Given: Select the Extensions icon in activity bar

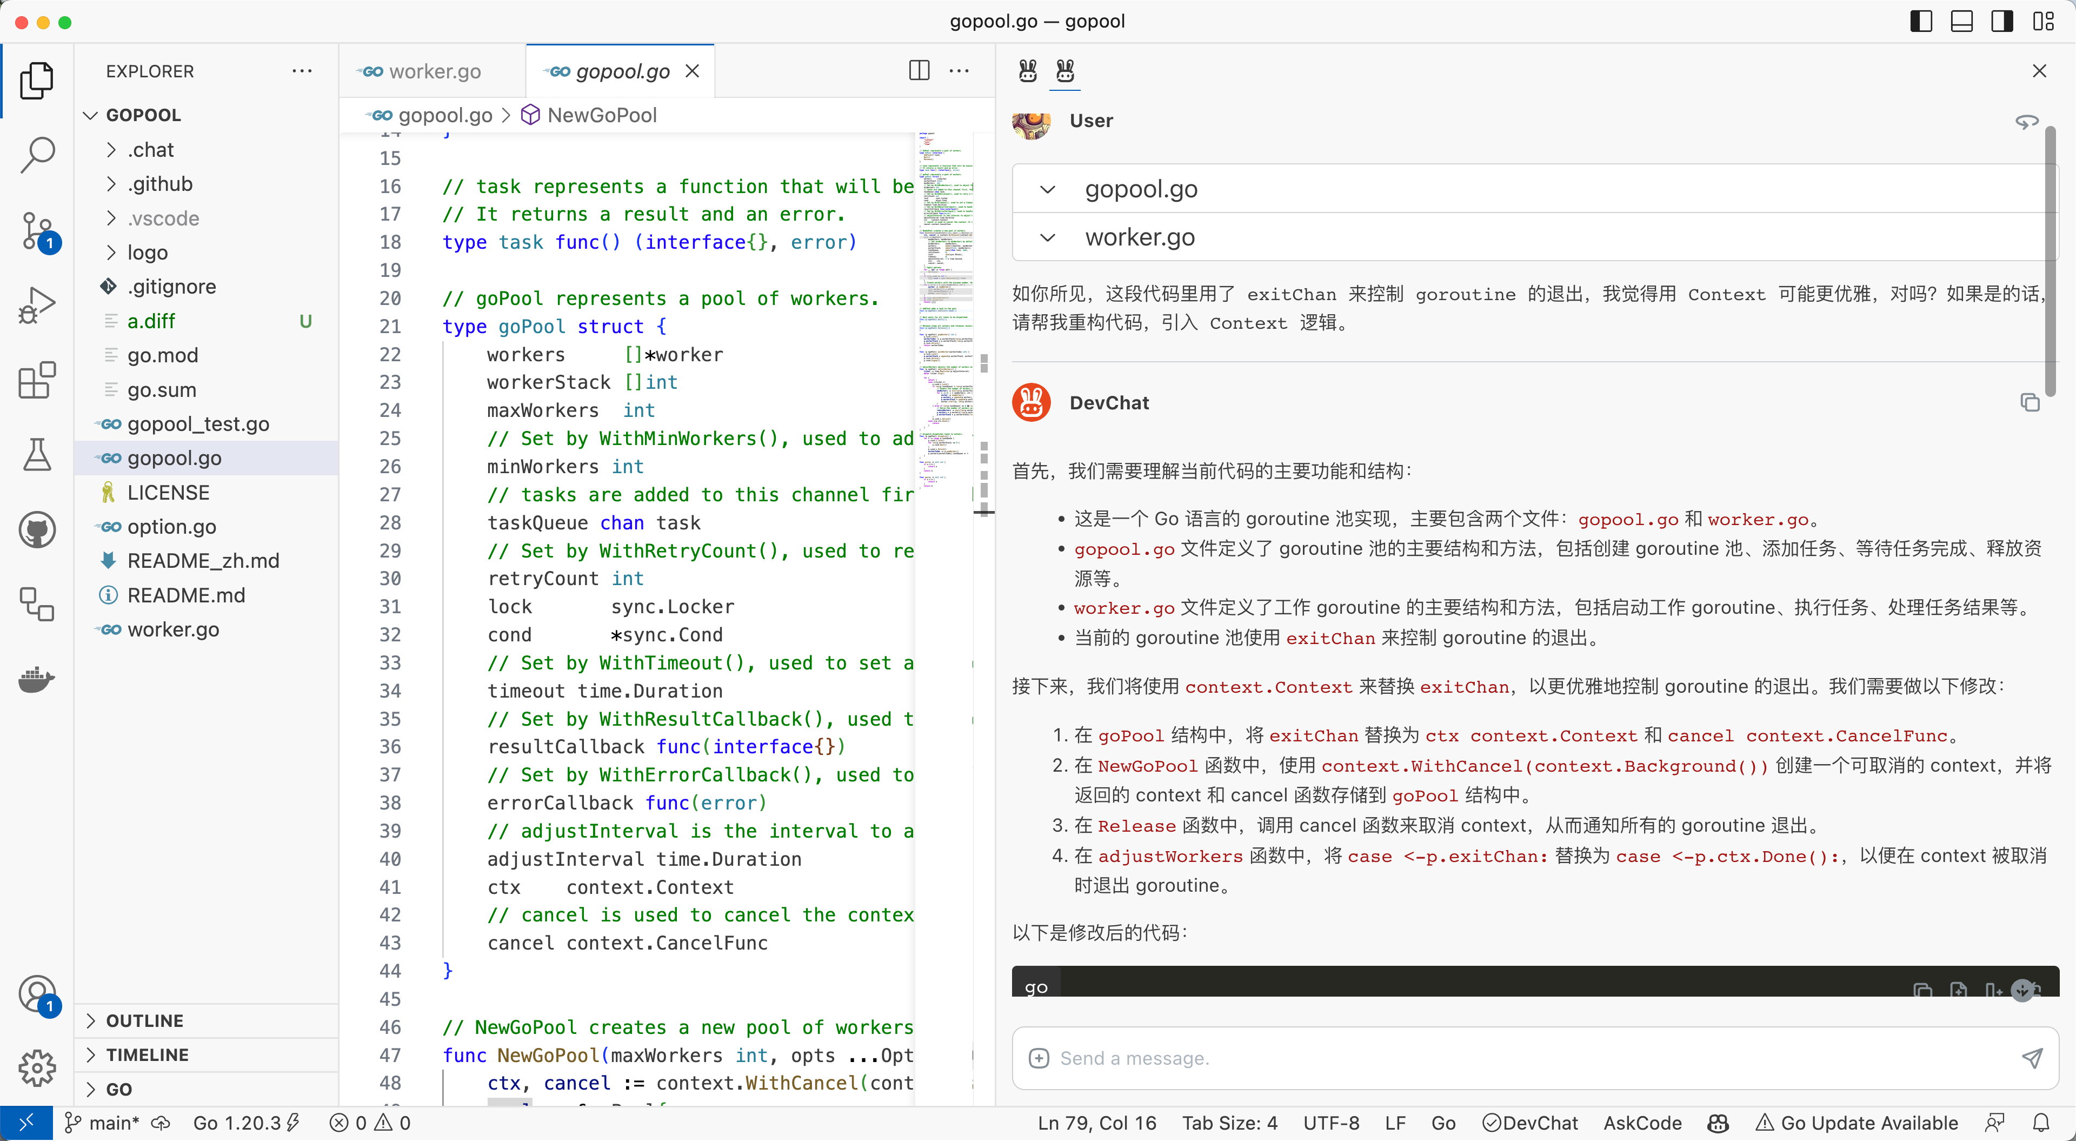Looking at the screenshot, I should (x=36, y=381).
